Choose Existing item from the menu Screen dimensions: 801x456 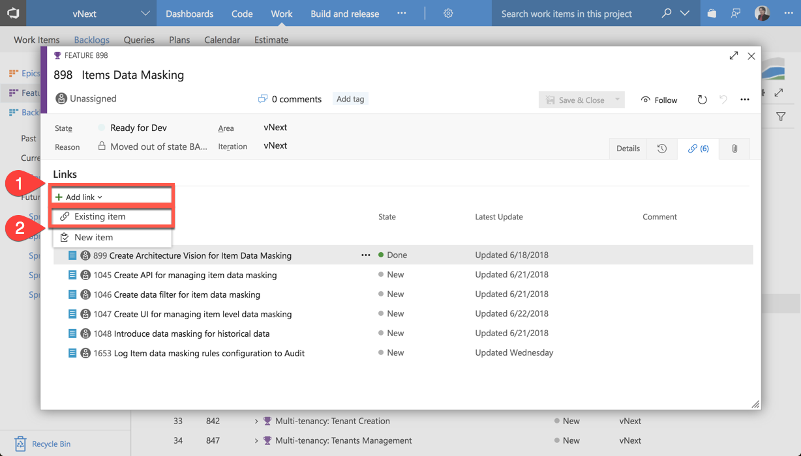click(100, 216)
